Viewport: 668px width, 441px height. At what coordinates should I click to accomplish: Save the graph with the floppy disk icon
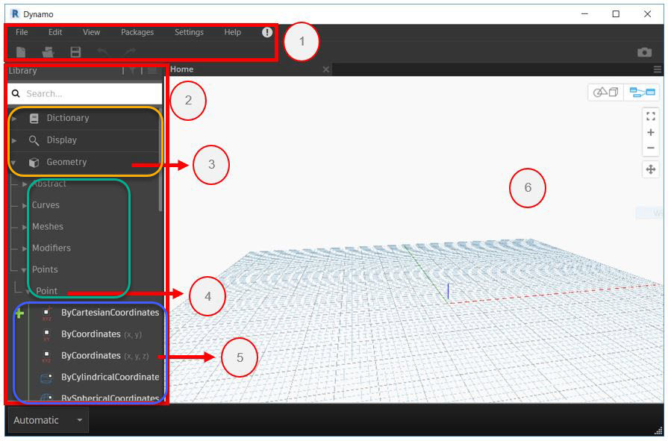75,52
